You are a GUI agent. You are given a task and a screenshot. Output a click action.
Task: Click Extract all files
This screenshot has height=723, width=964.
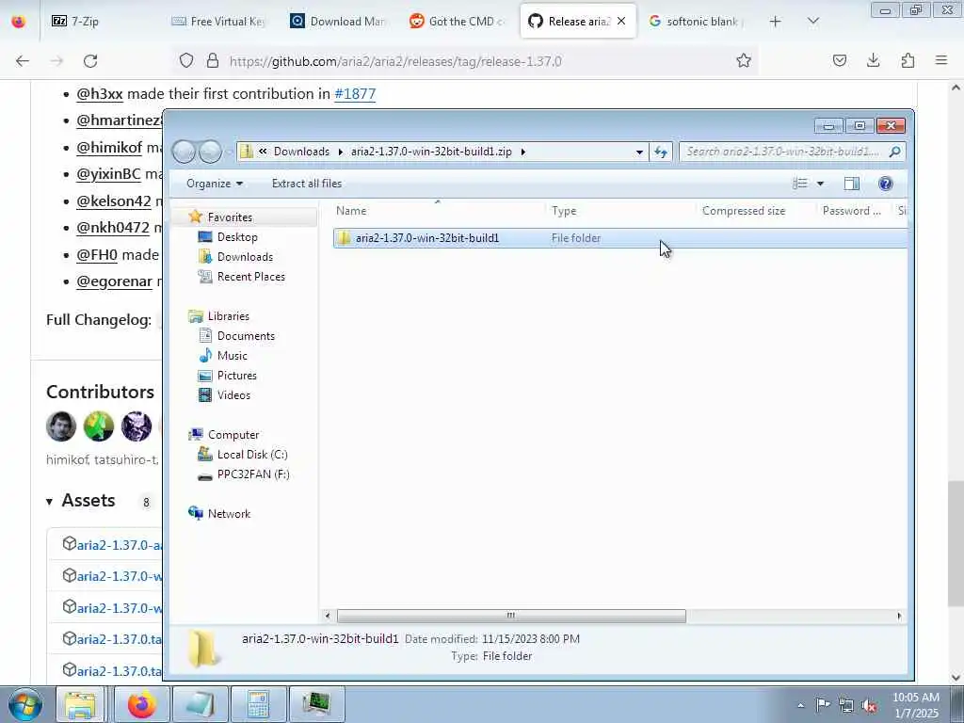[x=307, y=184]
